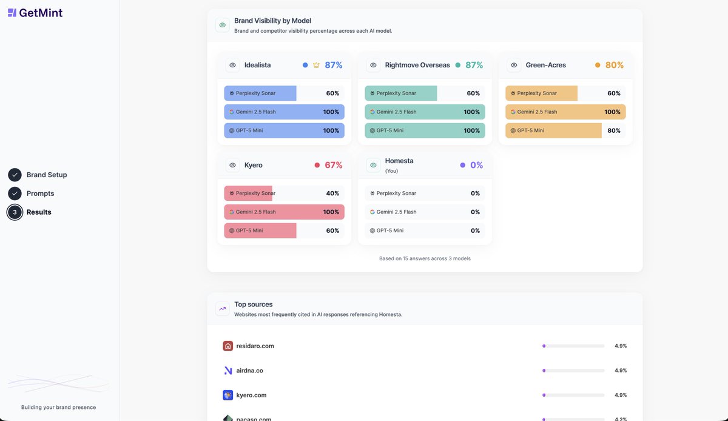
Task: Click the blue color dot on Idealista
Action: pos(305,65)
